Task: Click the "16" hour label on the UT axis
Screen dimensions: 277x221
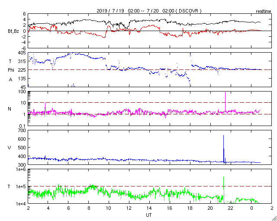Action: (170, 208)
